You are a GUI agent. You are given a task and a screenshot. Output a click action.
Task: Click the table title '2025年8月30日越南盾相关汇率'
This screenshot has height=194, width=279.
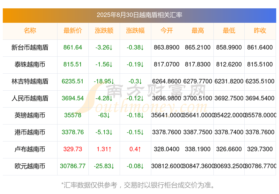139,15
